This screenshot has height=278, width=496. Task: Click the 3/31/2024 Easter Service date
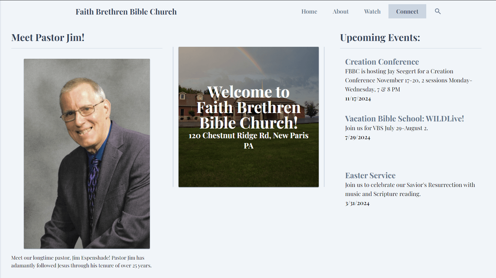(356, 203)
